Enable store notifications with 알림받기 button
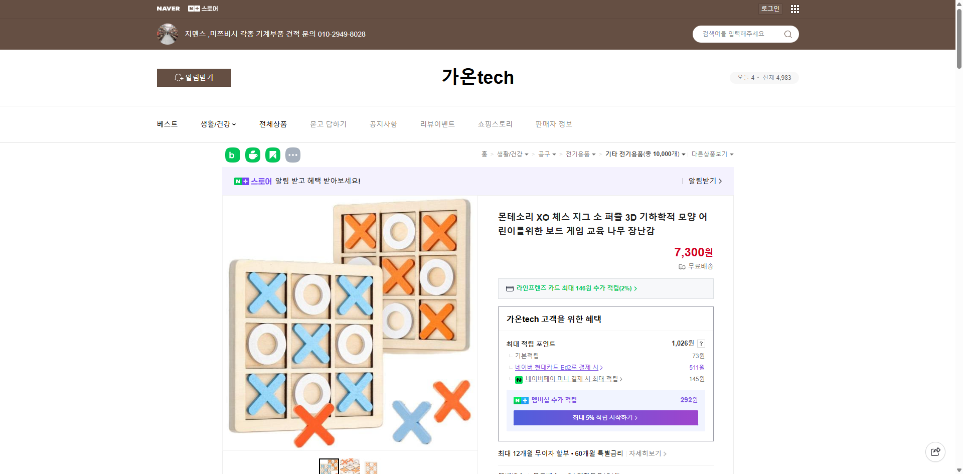 194,78
